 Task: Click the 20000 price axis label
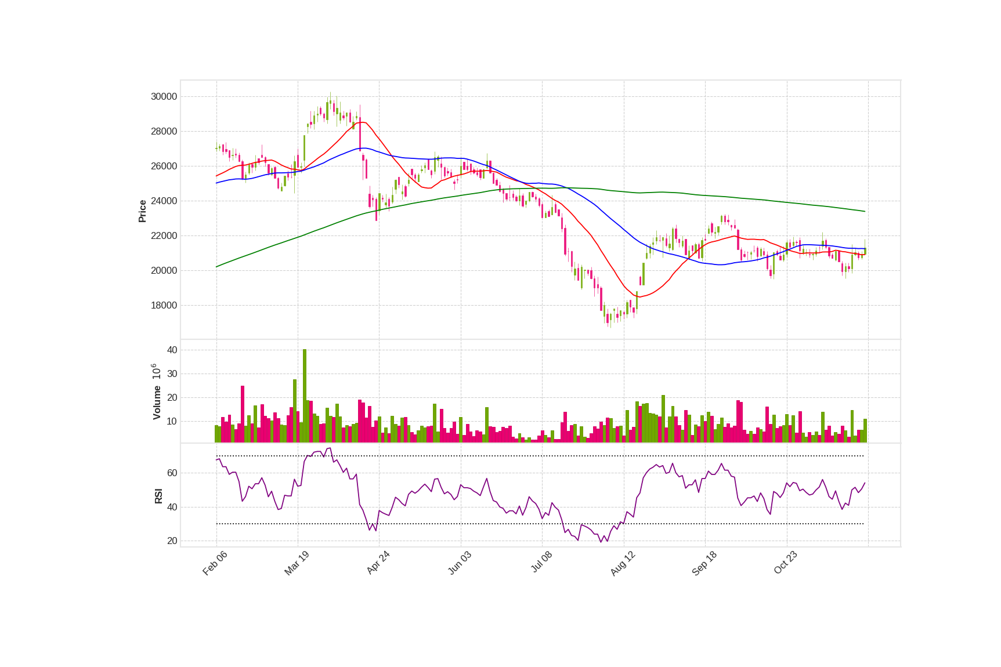(164, 271)
